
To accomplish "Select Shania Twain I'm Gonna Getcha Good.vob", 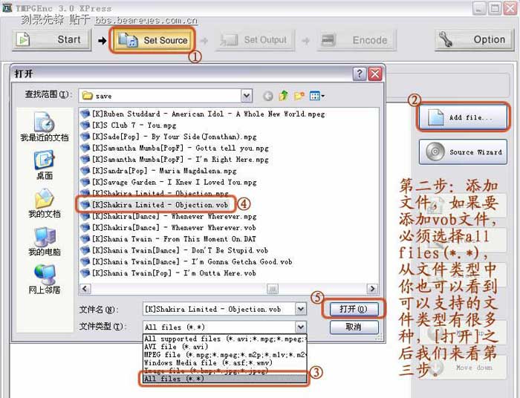I will (x=186, y=262).
